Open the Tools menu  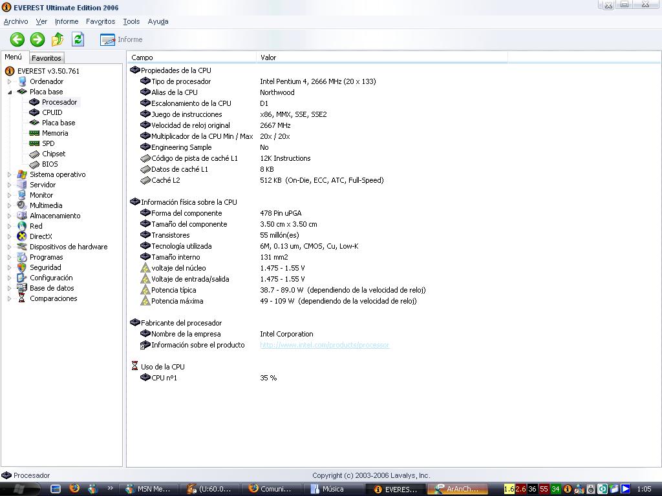pyautogui.click(x=131, y=21)
